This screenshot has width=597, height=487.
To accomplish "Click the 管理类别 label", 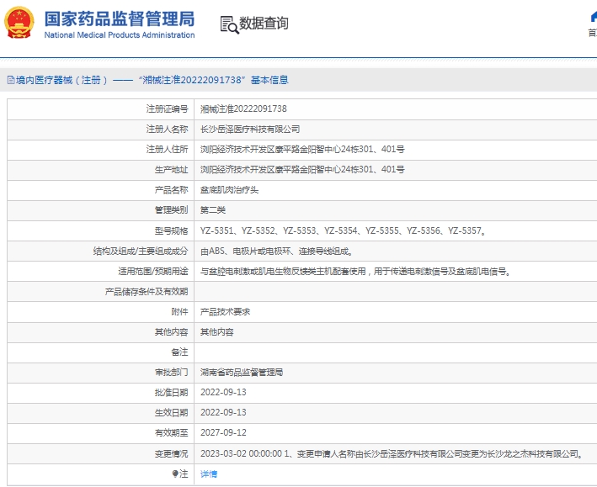I will [171, 210].
